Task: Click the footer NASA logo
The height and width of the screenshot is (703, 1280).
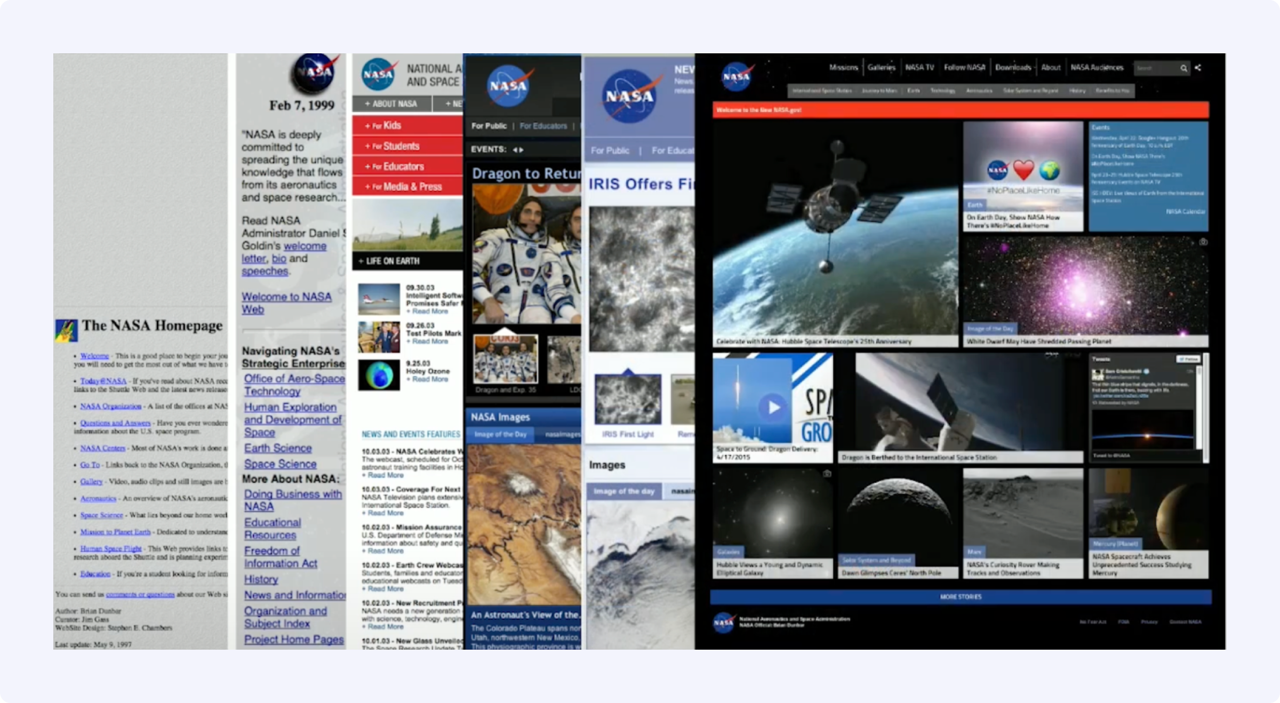Action: point(723,622)
